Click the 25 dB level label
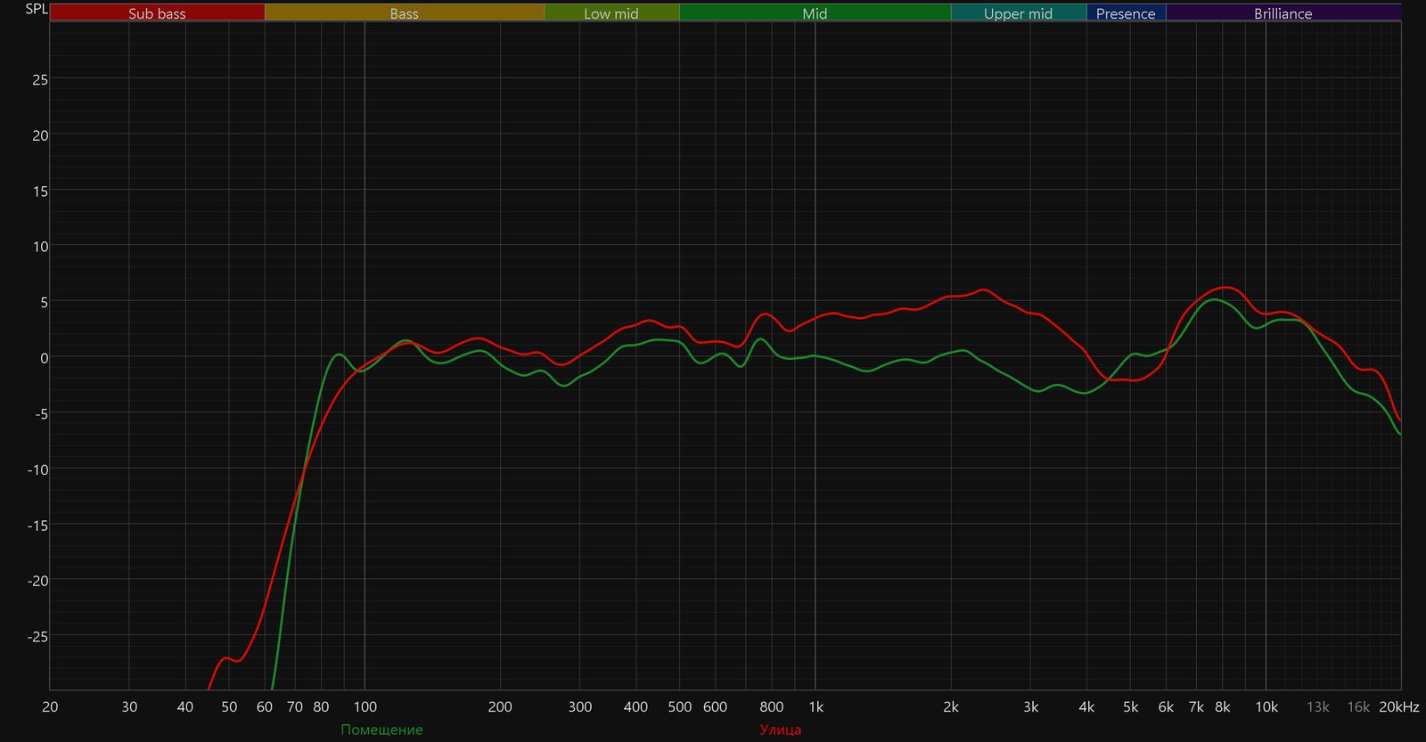The image size is (1426, 742). (x=40, y=79)
